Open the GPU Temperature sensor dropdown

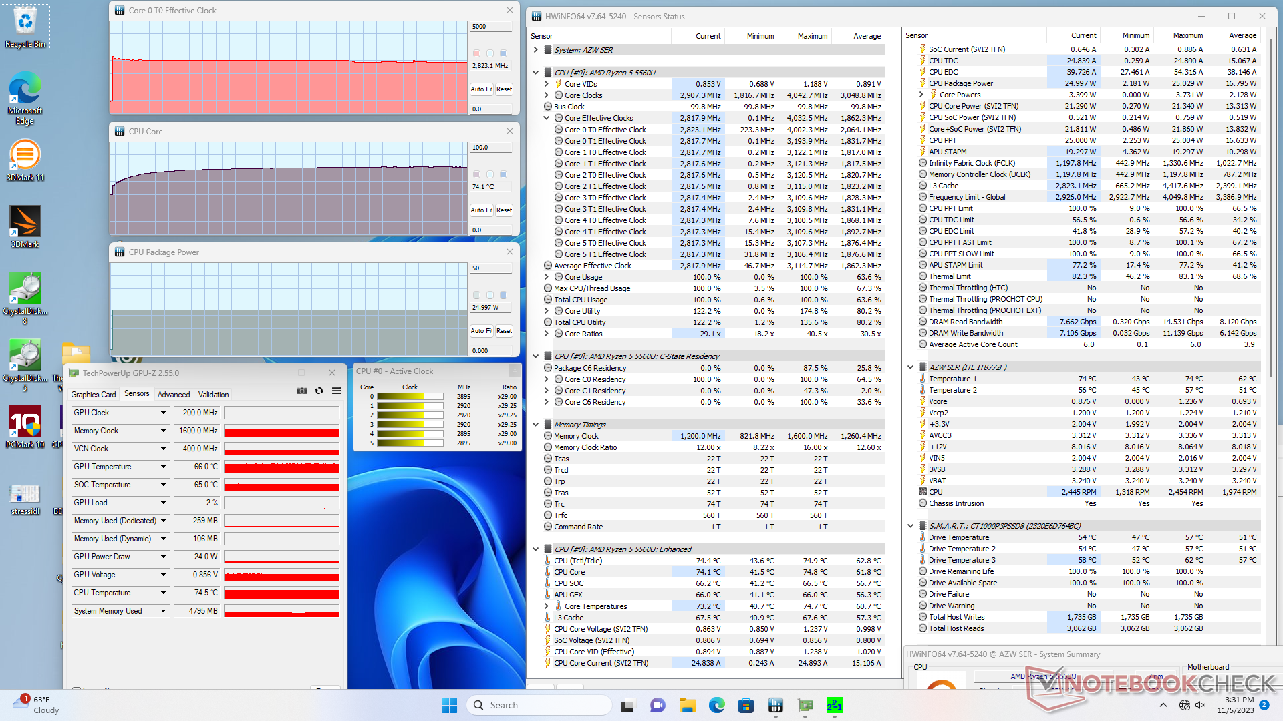coord(163,467)
